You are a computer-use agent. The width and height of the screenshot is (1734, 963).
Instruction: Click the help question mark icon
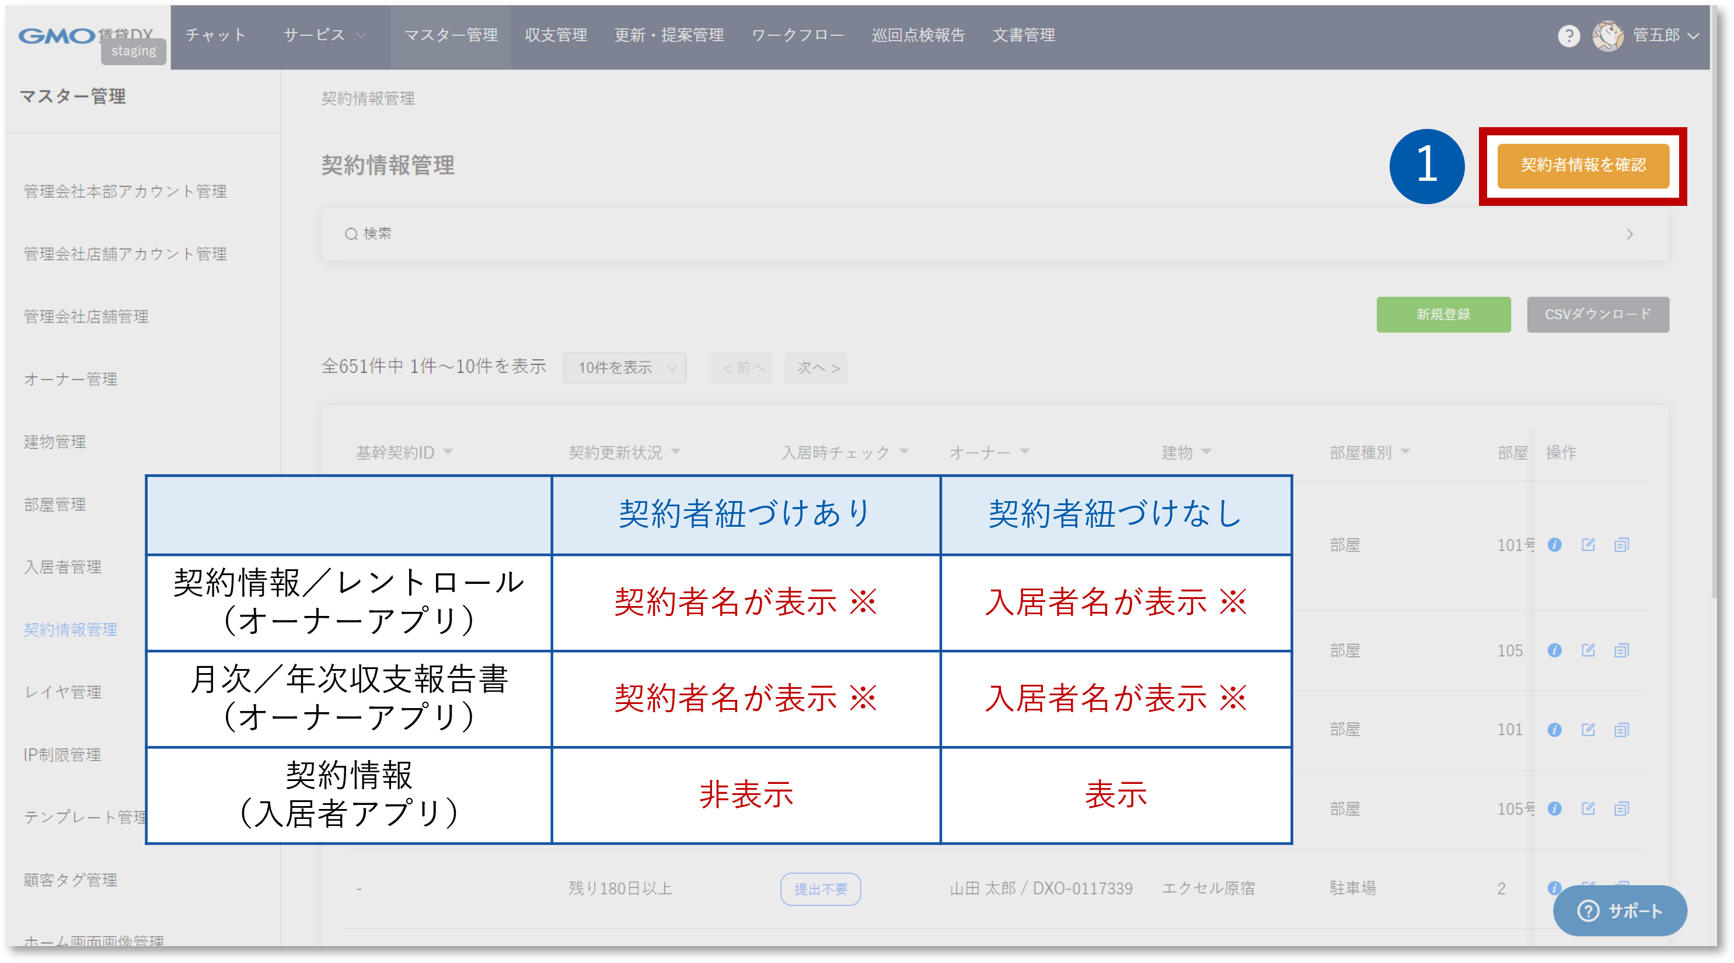click(x=1568, y=36)
